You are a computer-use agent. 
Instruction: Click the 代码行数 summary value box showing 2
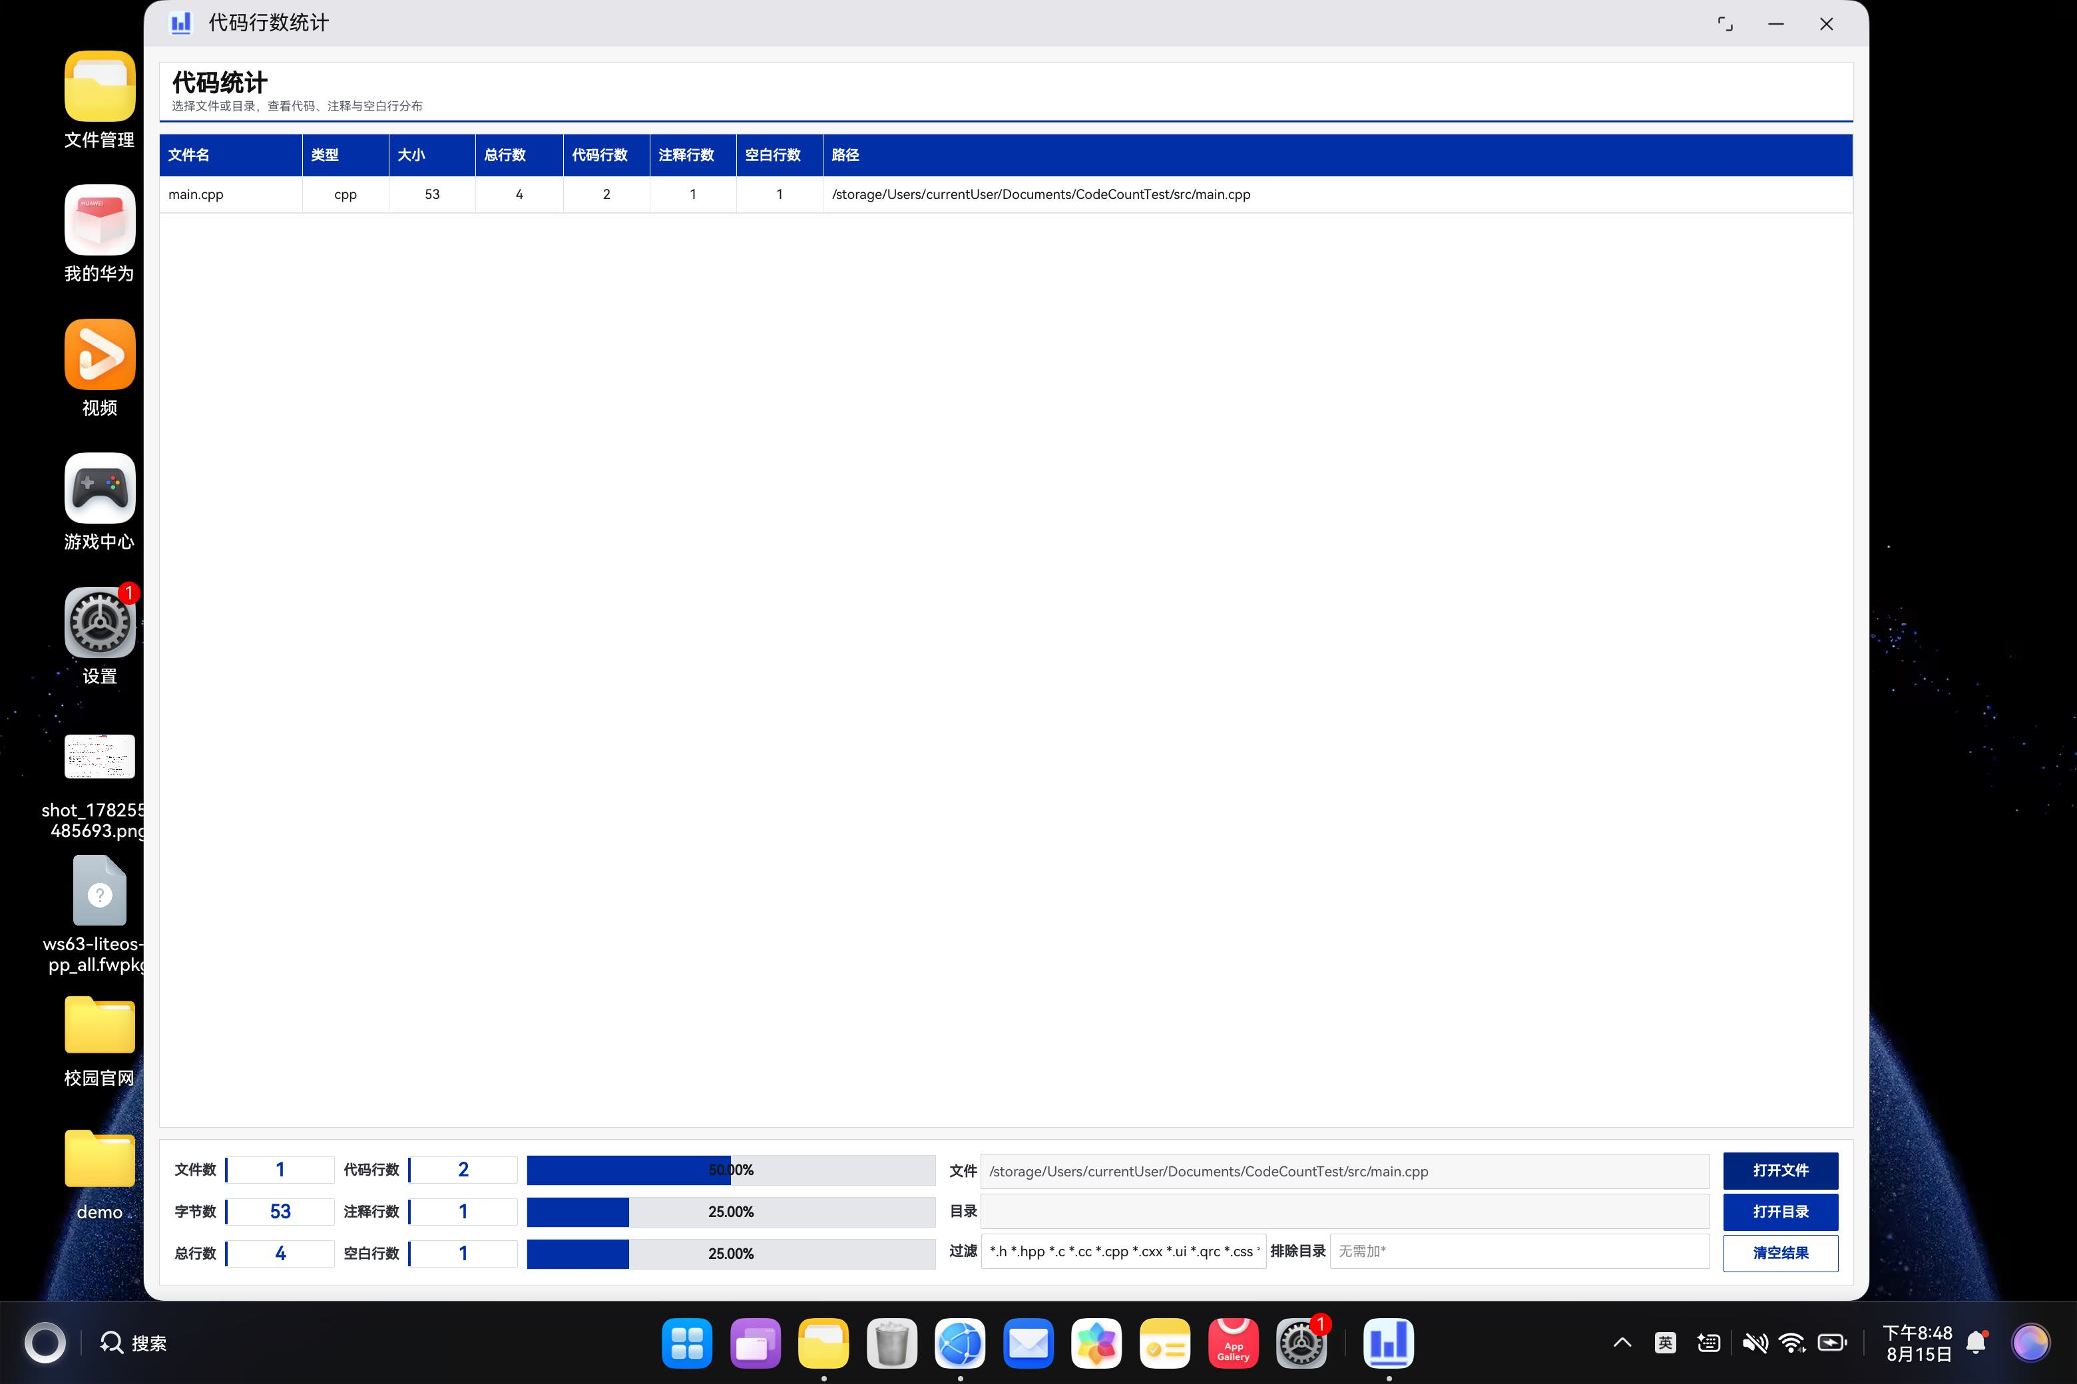[x=463, y=1170]
